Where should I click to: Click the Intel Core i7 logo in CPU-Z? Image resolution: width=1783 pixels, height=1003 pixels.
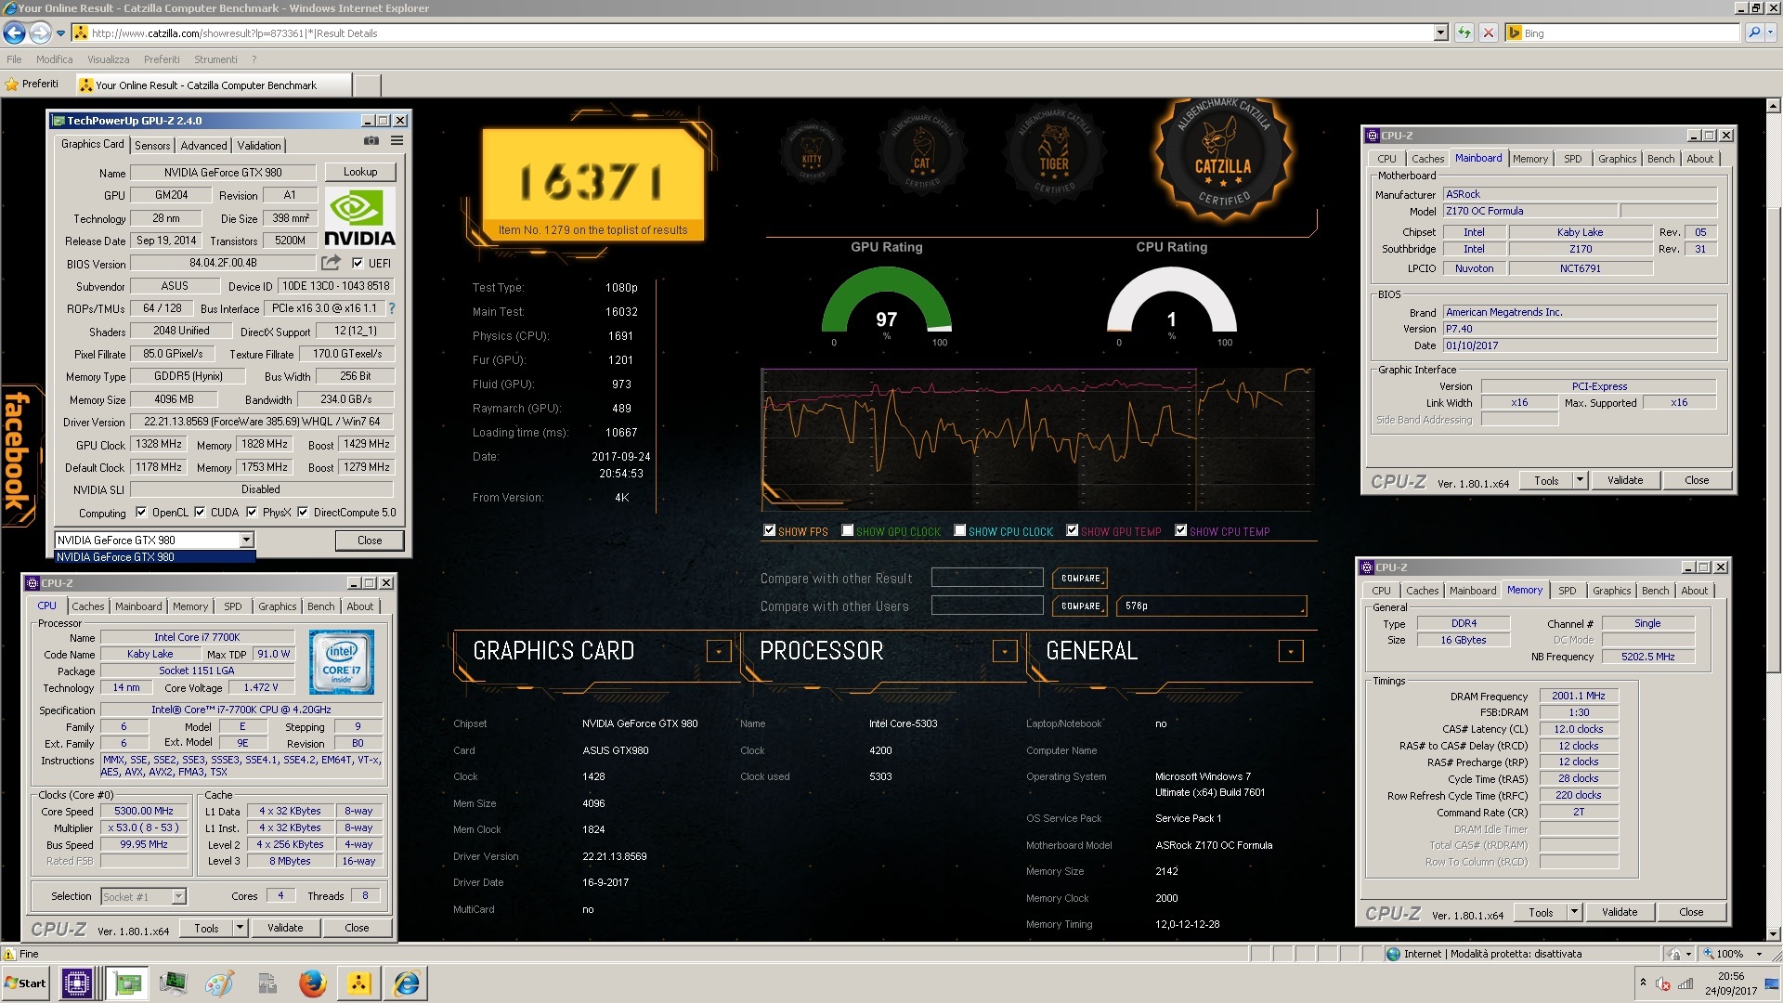[x=342, y=662]
